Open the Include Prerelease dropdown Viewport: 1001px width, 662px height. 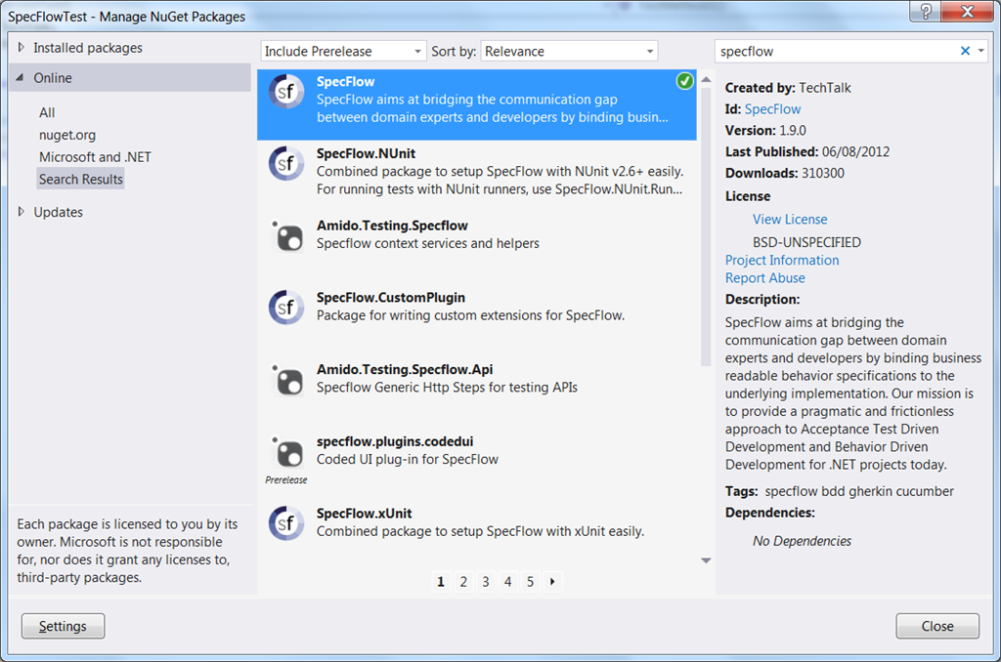pyautogui.click(x=343, y=51)
